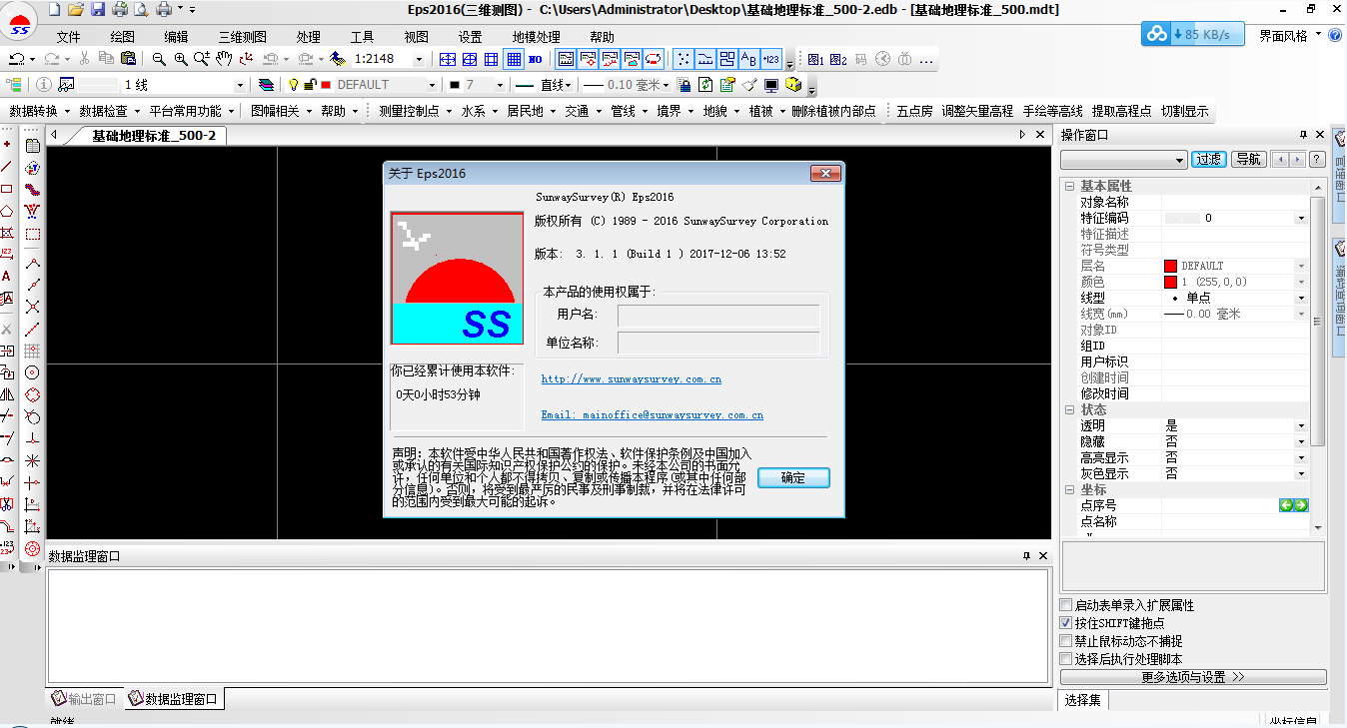The height and width of the screenshot is (728, 1347).
Task: Click the 图1 toolbar icon
Action: point(815,59)
